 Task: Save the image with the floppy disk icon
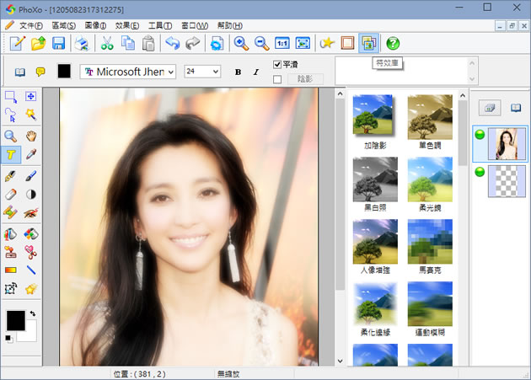pos(59,43)
